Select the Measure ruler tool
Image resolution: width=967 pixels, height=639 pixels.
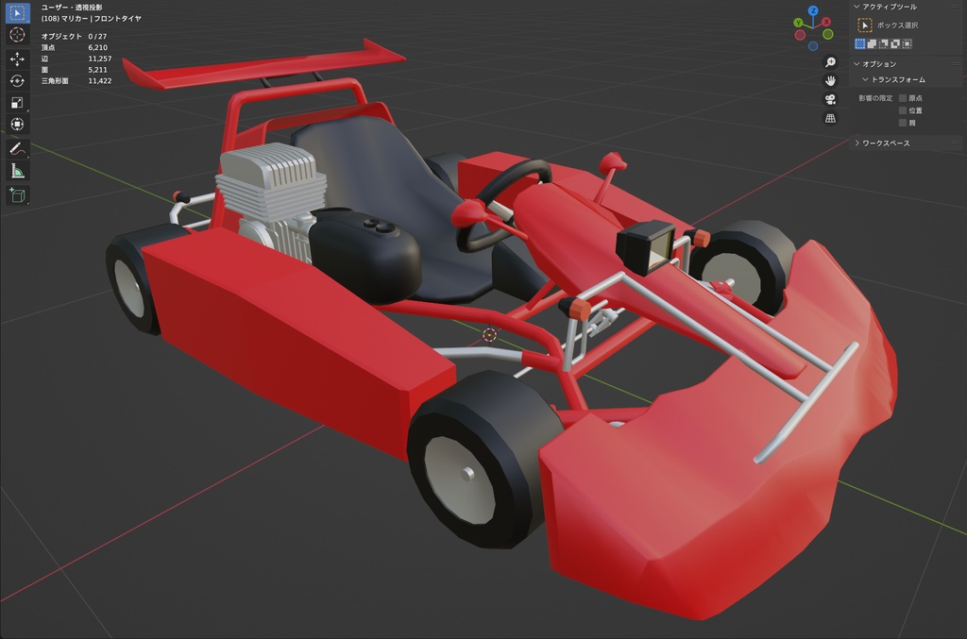(x=17, y=171)
